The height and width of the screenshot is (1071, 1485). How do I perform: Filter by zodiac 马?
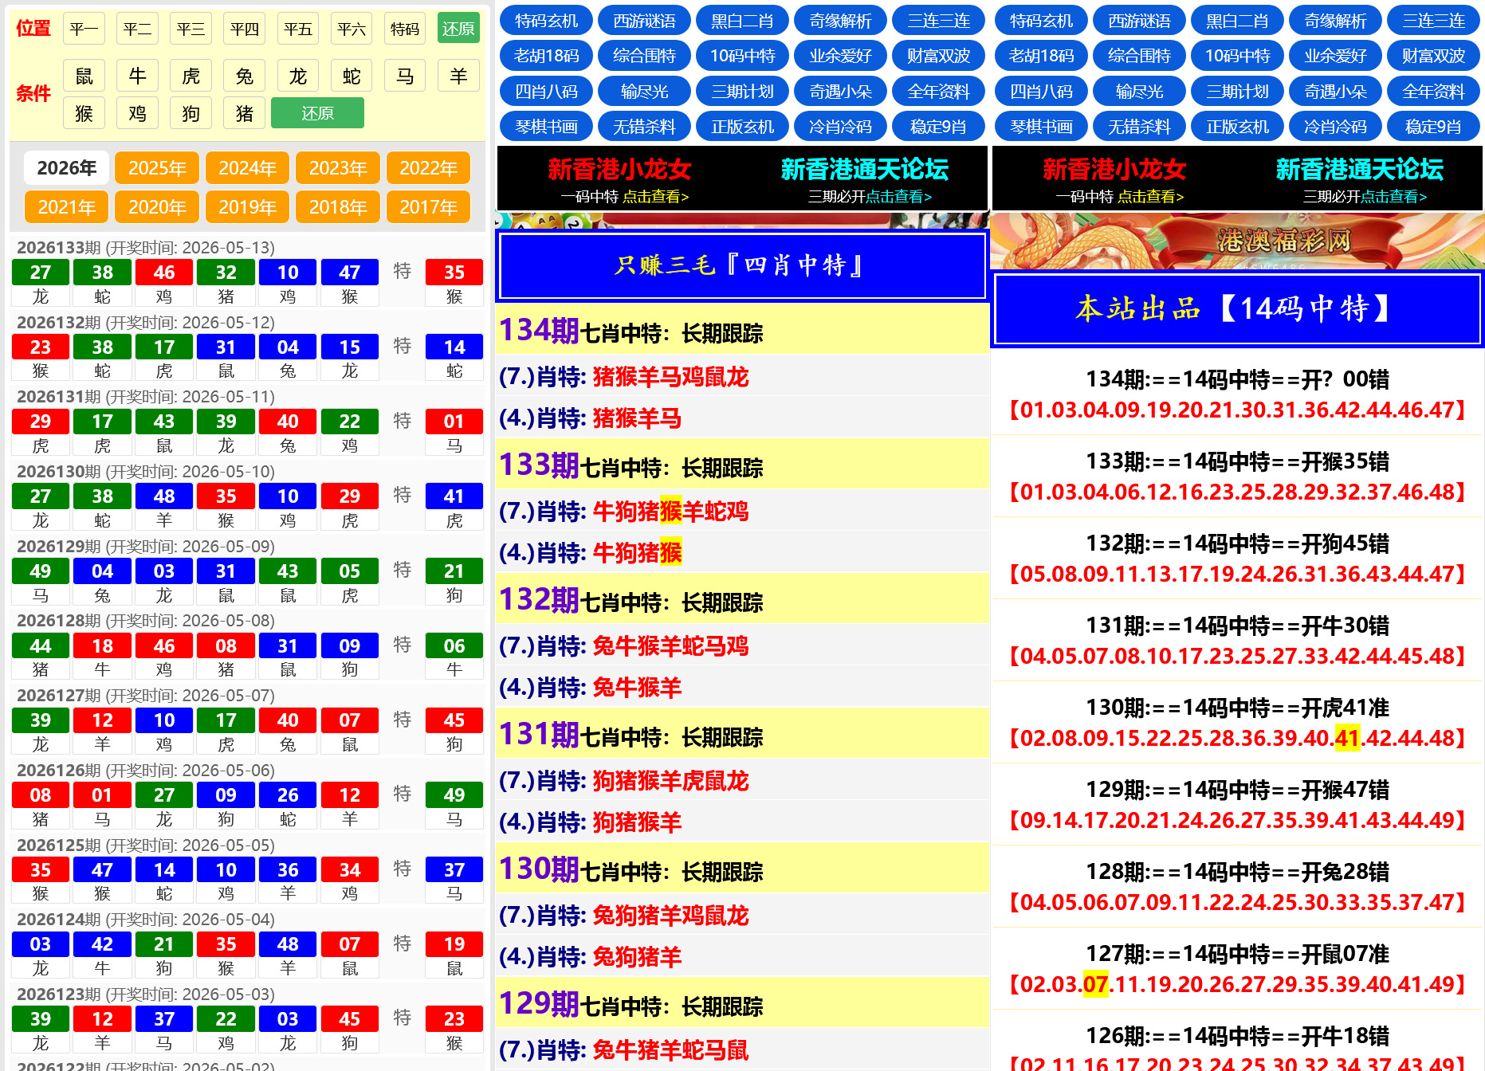(x=405, y=76)
